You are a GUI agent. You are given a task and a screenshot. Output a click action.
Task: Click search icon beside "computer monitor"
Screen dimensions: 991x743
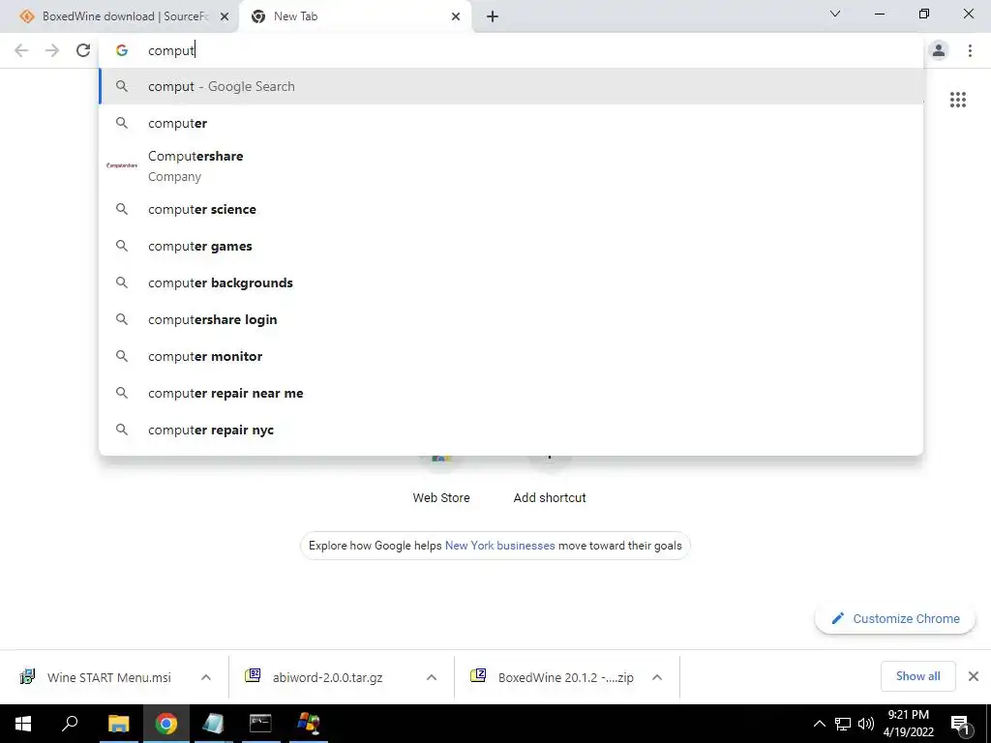(122, 356)
